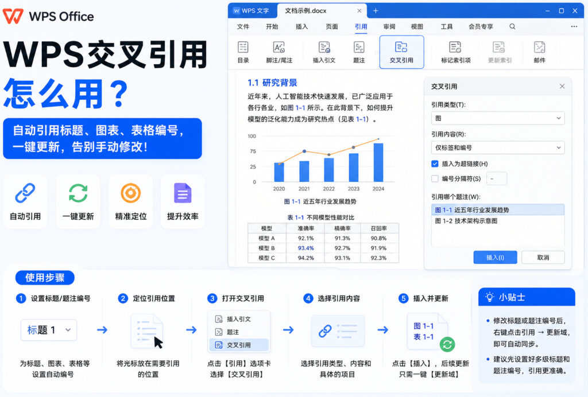Click table cell 92.1%
This screenshot has width=588, height=397.
point(306,238)
